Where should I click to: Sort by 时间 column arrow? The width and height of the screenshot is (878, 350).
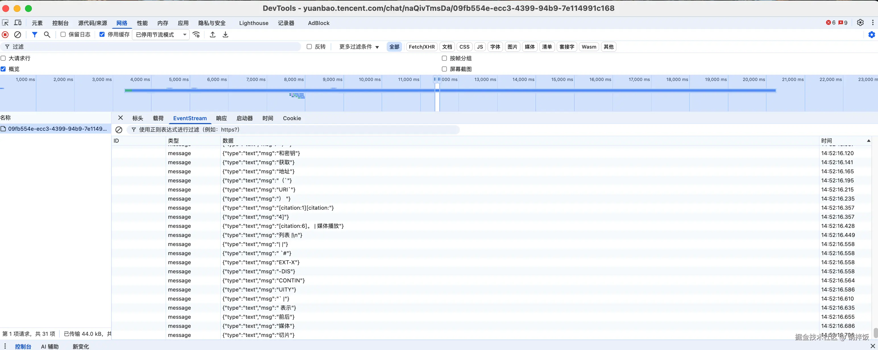[x=868, y=141]
